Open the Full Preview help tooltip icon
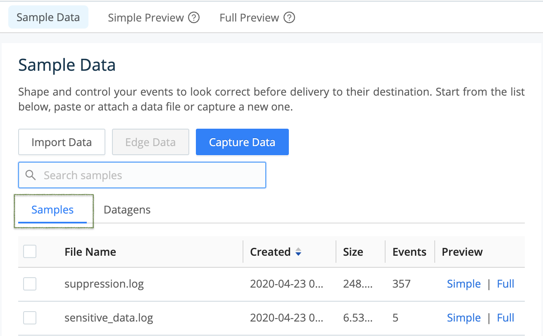The image size is (543, 336). click(x=290, y=17)
